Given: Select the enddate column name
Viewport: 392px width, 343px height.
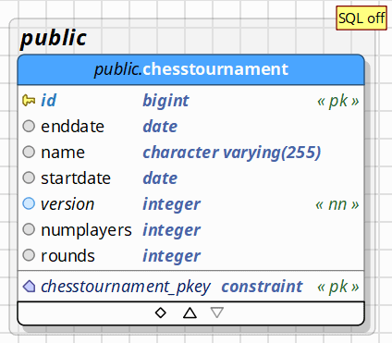Looking at the screenshot, I should click(73, 127).
